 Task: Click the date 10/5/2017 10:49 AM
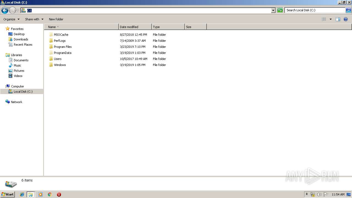[134, 59]
